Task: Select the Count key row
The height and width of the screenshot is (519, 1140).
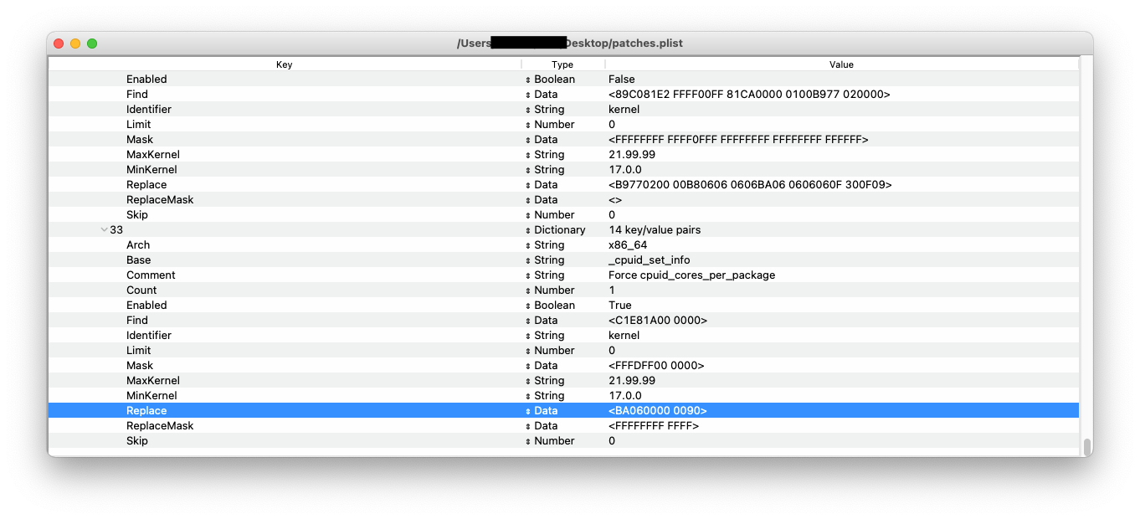Action: point(141,290)
